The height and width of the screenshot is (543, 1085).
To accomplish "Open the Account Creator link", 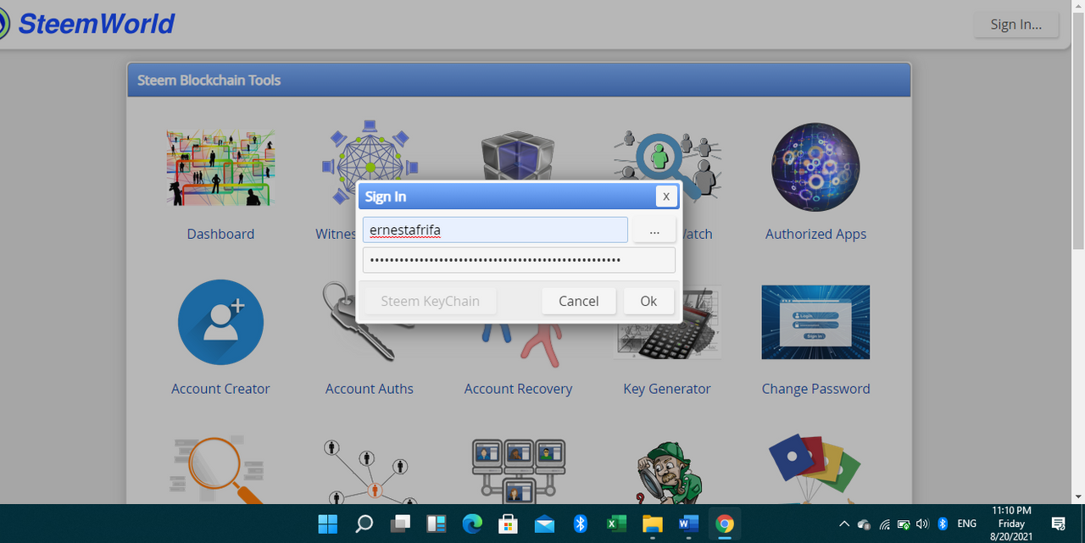I will [220, 389].
